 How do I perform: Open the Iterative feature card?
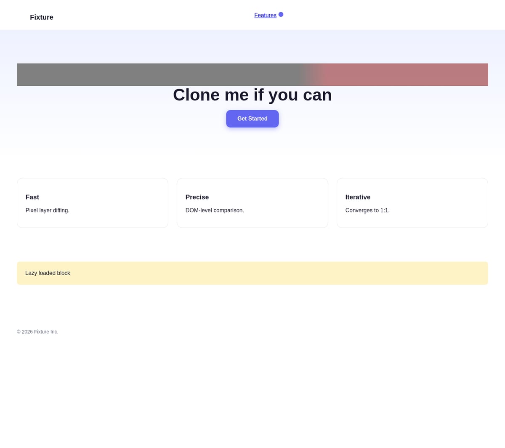(412, 203)
